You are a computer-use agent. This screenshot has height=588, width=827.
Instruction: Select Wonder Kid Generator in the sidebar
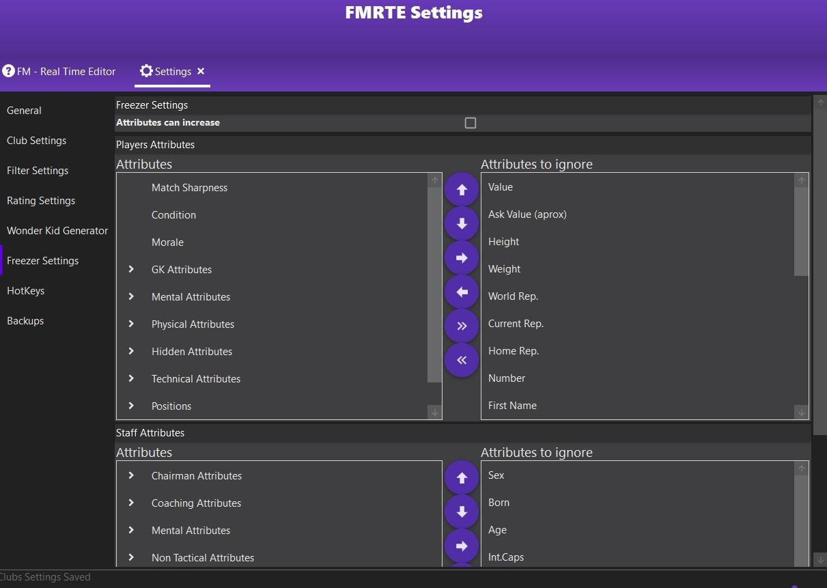point(56,231)
